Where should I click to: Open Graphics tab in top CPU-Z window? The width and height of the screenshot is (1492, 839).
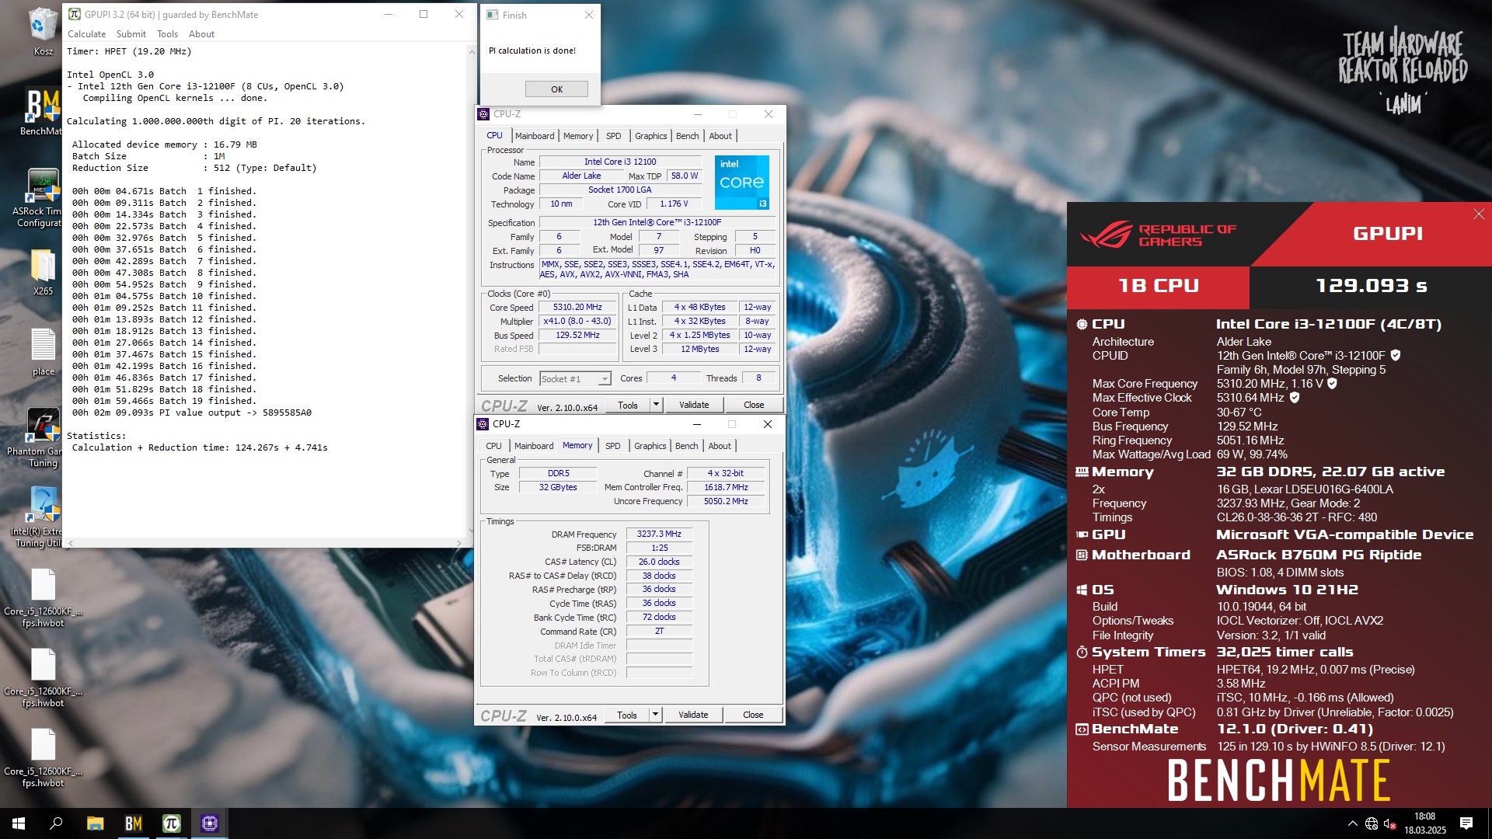(650, 136)
